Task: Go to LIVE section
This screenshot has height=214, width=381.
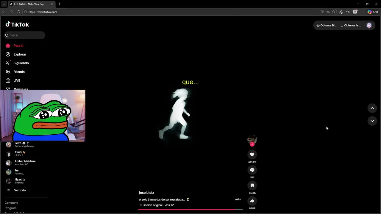Action: (x=13, y=81)
